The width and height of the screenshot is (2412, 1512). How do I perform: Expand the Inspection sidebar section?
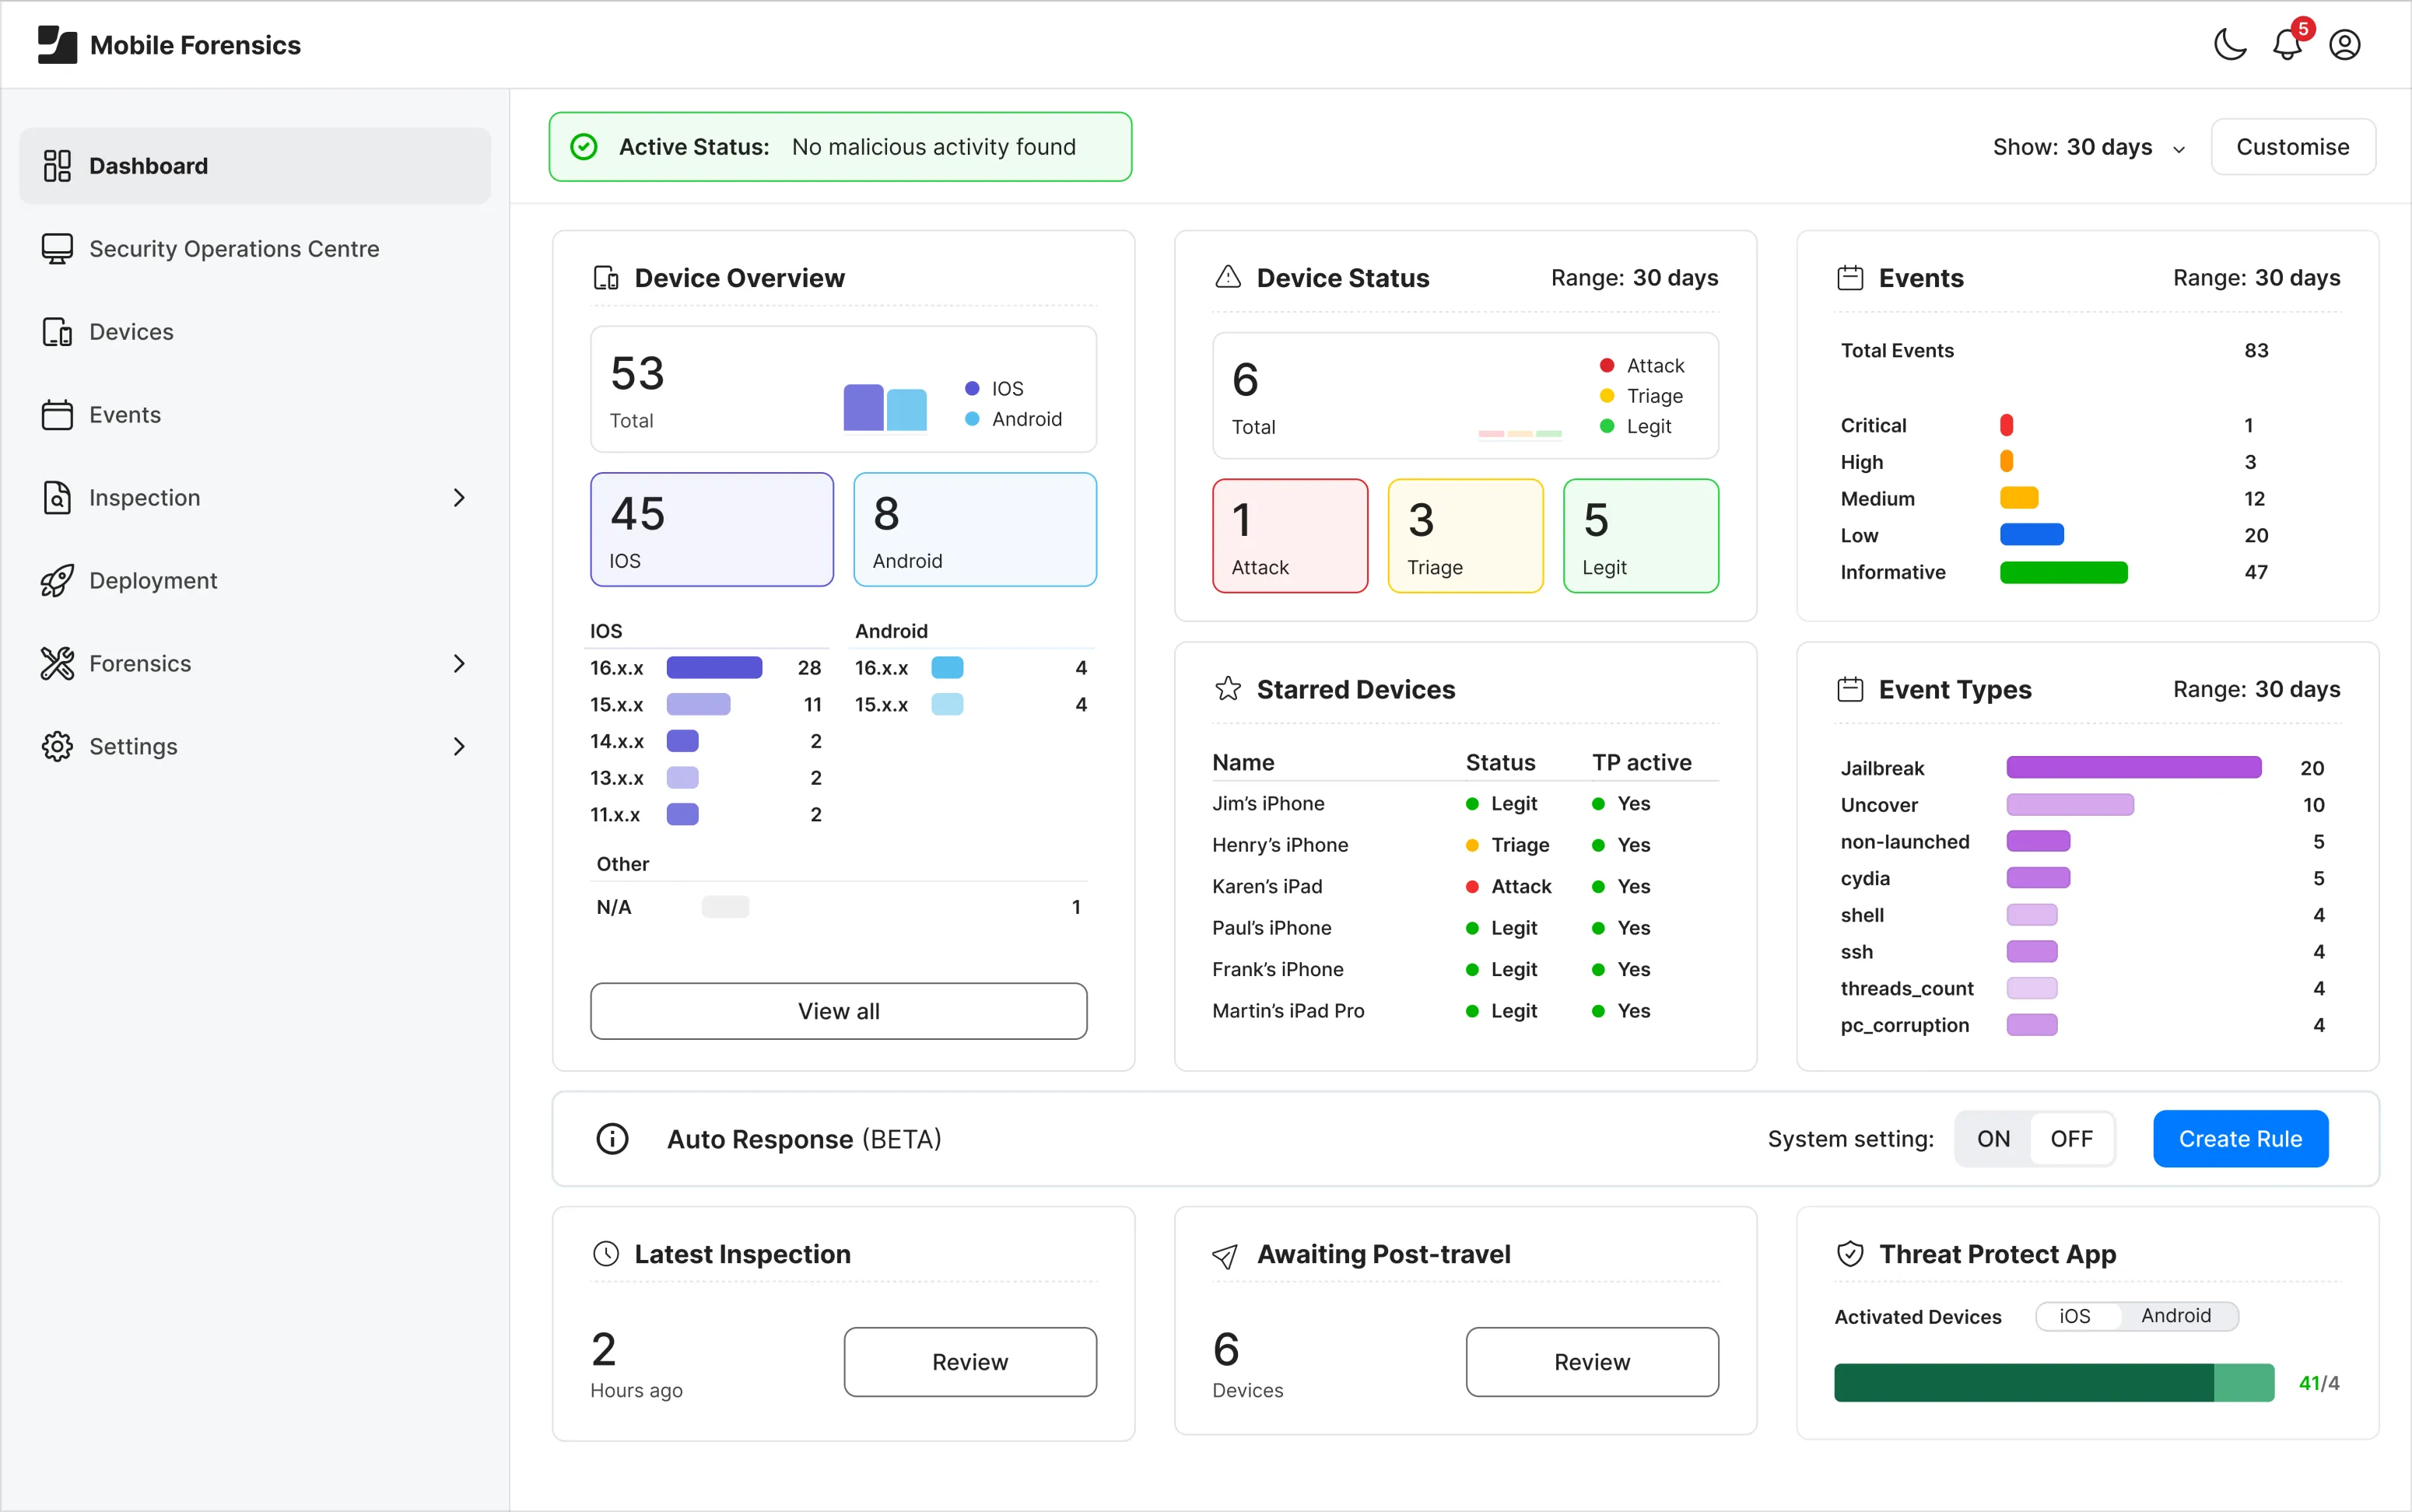[x=459, y=497]
